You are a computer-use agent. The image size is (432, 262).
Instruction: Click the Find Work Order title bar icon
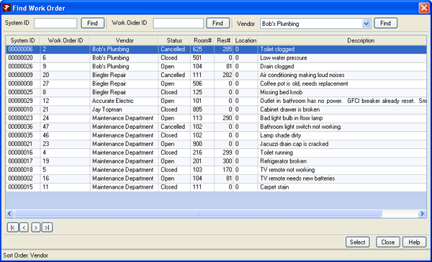(6, 8)
